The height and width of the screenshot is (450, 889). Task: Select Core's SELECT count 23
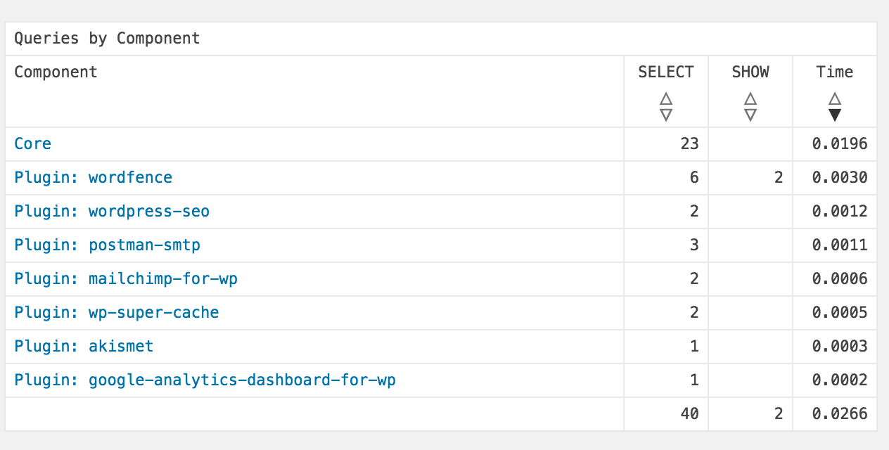690,144
